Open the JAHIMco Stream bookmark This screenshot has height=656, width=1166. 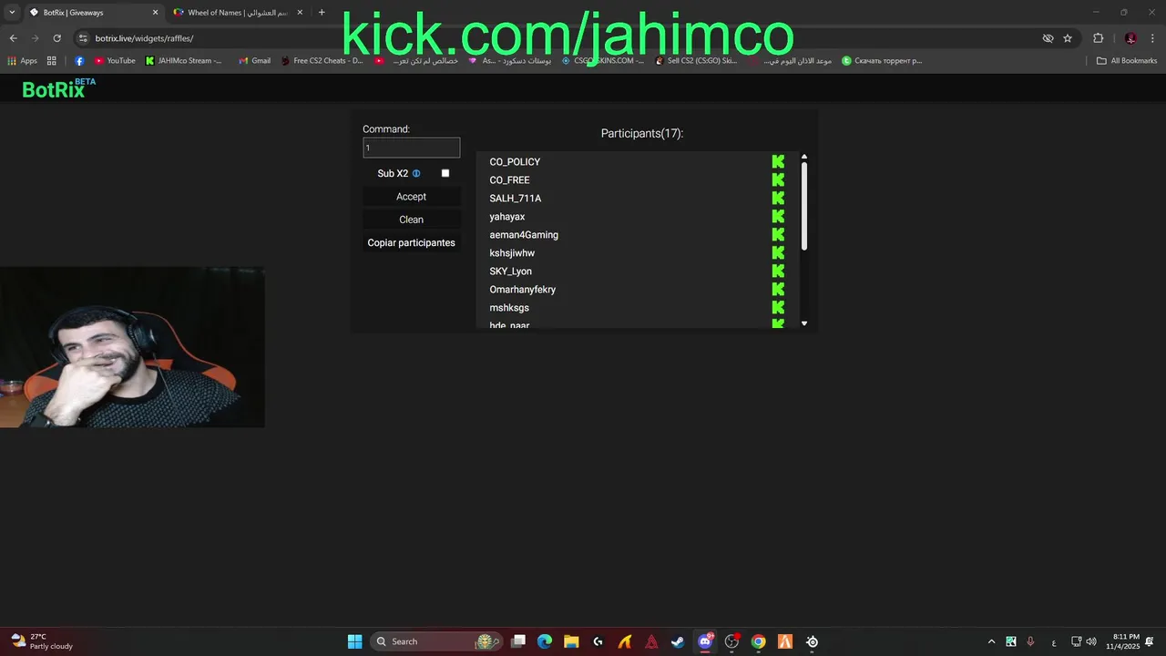coord(183,61)
